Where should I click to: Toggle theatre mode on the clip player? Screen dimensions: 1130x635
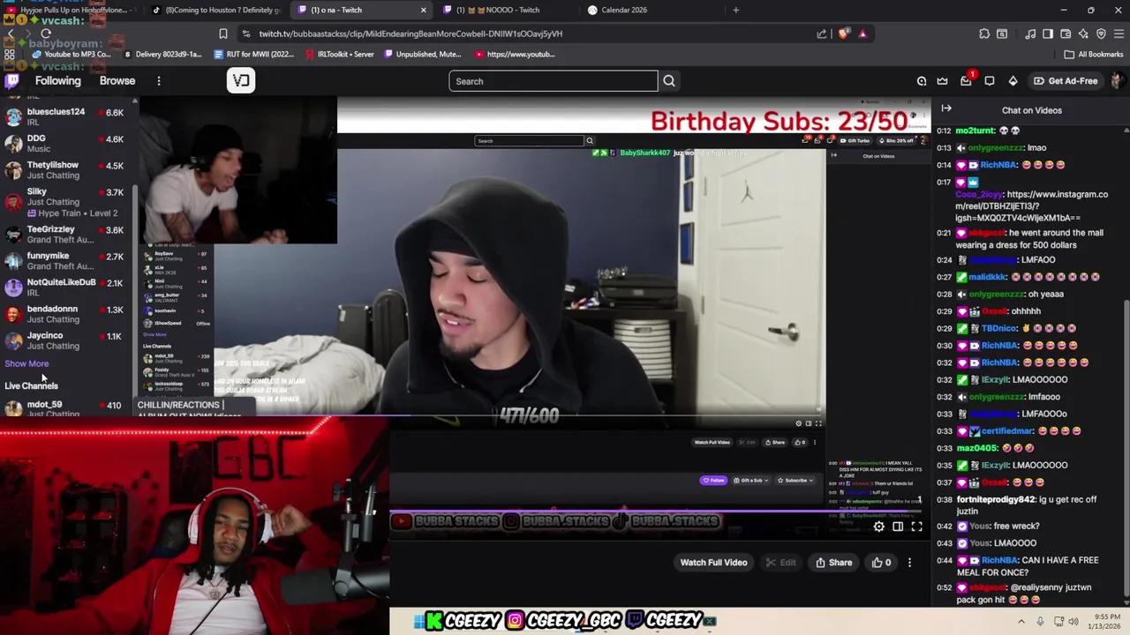pyautogui.click(x=898, y=527)
